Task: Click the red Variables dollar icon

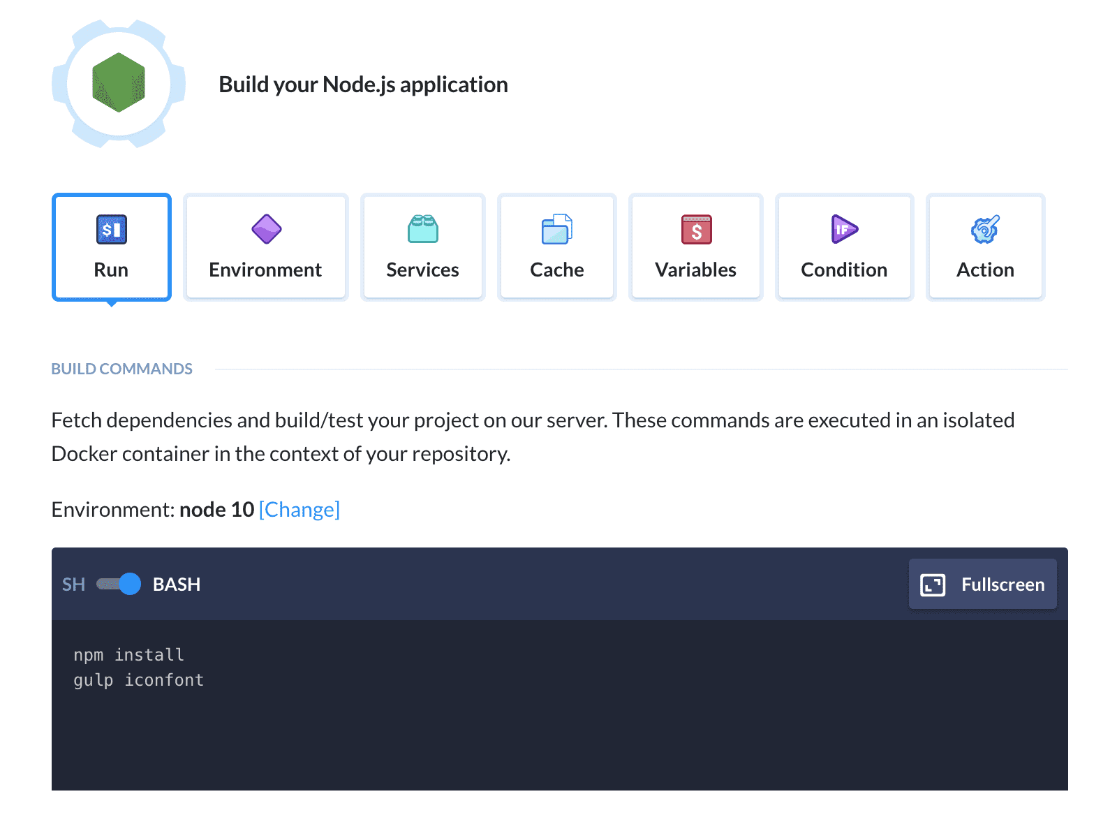Action: (697, 229)
